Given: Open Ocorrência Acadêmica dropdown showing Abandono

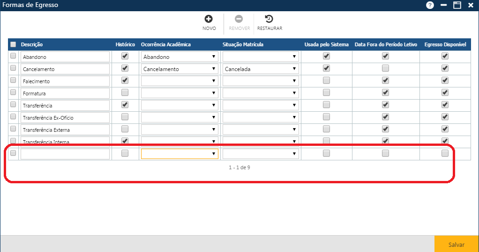Looking at the screenshot, I should click(180, 57).
